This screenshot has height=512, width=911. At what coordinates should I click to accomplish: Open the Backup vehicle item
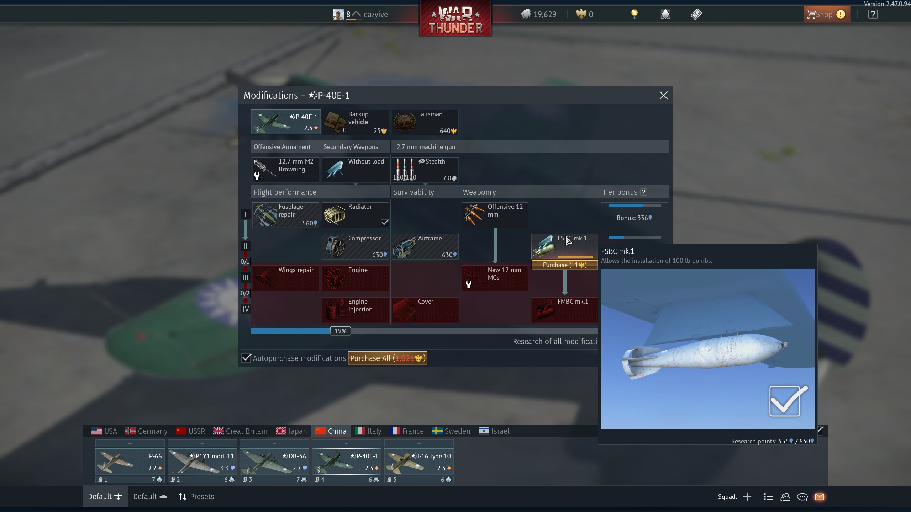356,122
